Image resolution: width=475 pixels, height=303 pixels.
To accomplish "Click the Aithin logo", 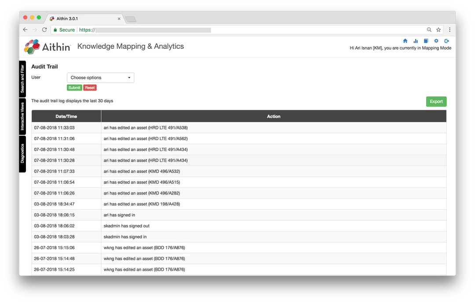I will [x=47, y=47].
